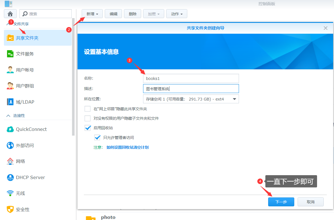Select the 域/LDAP icon
Image resolution: width=334 pixels, height=220 pixels.
click(10, 102)
